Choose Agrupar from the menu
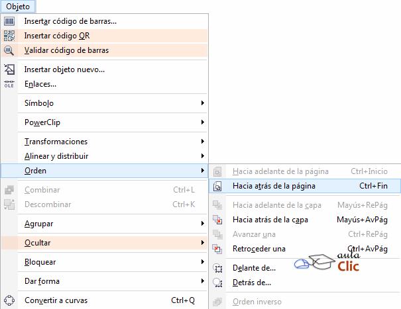The image size is (401, 309). [x=38, y=224]
